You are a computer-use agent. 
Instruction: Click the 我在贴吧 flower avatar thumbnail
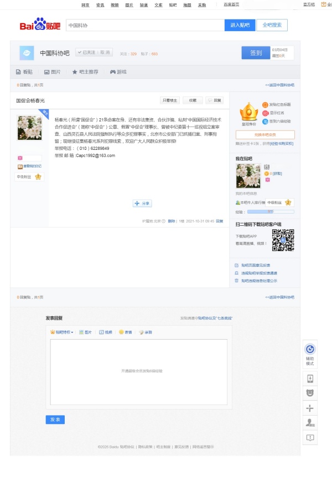click(248, 175)
